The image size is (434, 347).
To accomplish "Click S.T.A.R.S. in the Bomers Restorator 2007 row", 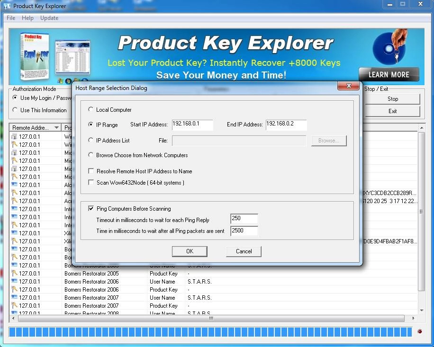I will [199, 297].
